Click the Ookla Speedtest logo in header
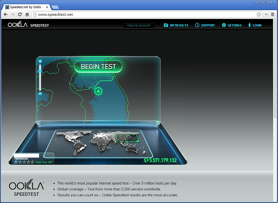The width and height of the screenshot is (278, 203). 28,24
